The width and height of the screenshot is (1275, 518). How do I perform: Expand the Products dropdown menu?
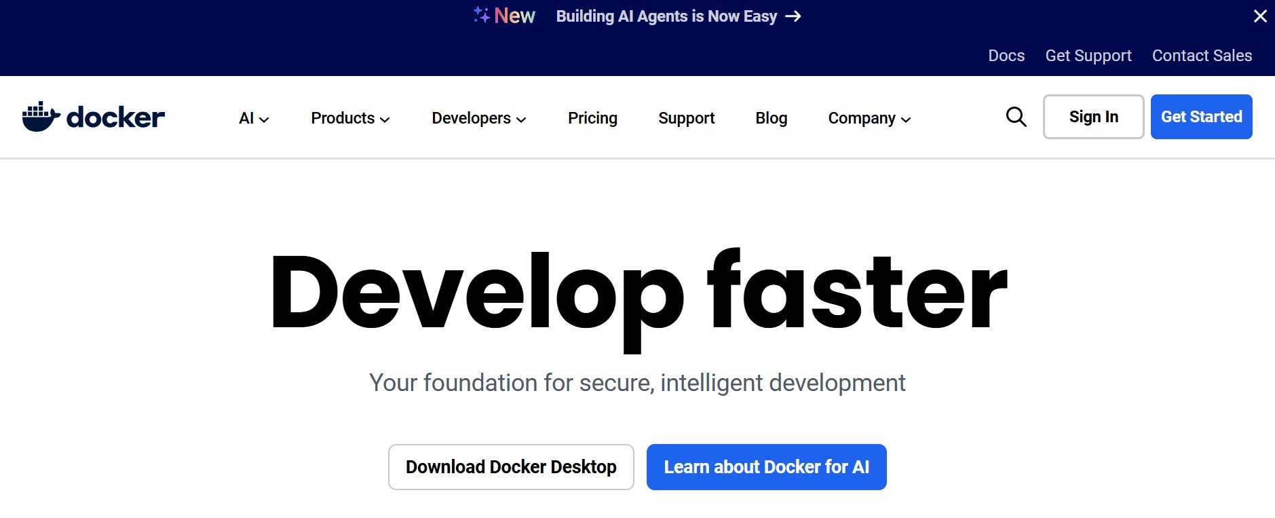point(350,118)
